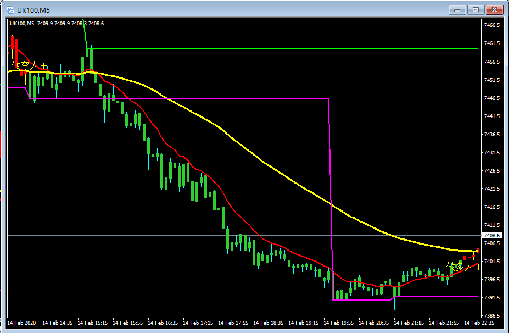Click the 14 Feb 2020 time axis label
This screenshot has width=509, height=333.
[x=22, y=323]
